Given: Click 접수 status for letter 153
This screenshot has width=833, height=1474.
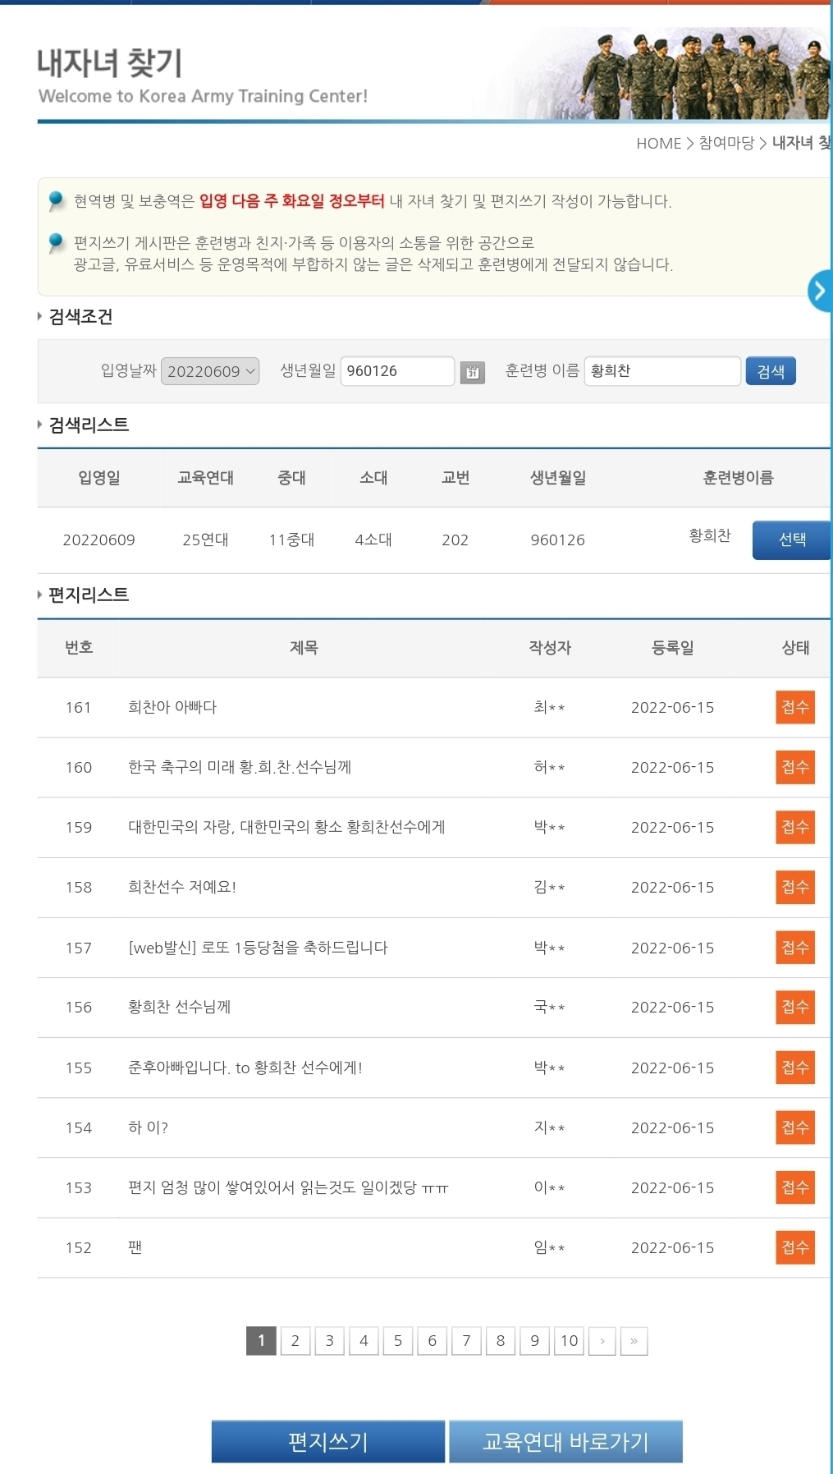Looking at the screenshot, I should pos(795,1187).
